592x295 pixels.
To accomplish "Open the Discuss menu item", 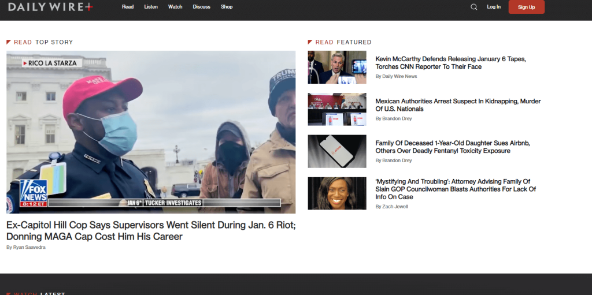I will pyautogui.click(x=202, y=7).
